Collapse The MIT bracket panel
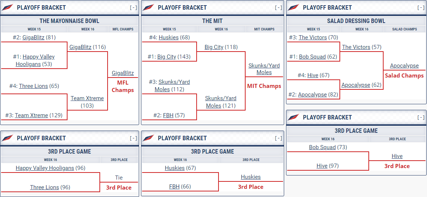The image size is (427, 197). tap(278, 7)
